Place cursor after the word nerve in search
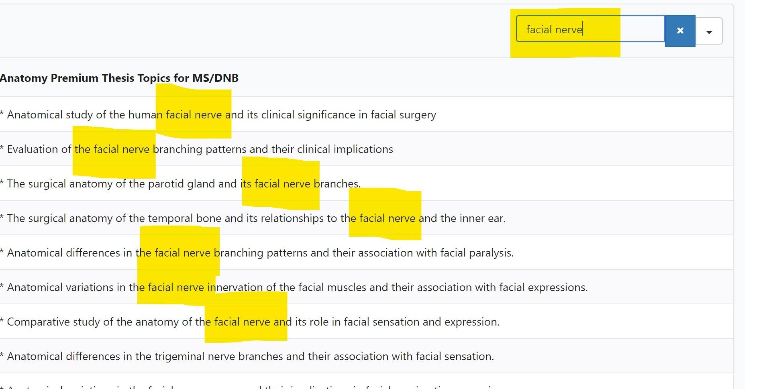This screenshot has height=389, width=771. click(583, 29)
